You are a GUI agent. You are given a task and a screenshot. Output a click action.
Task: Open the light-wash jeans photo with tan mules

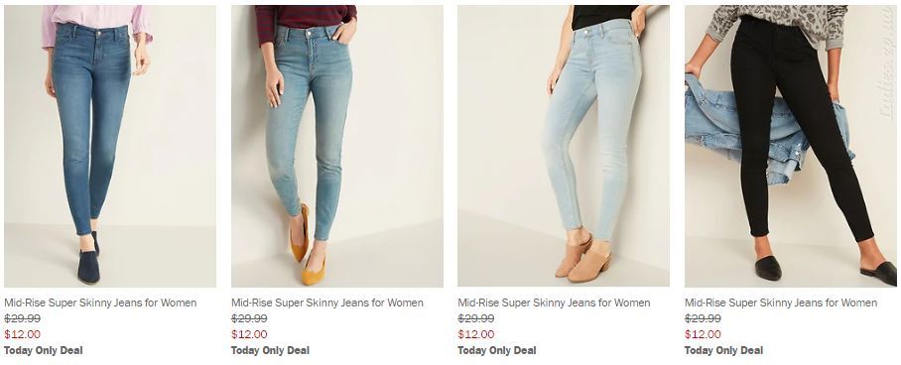click(564, 146)
